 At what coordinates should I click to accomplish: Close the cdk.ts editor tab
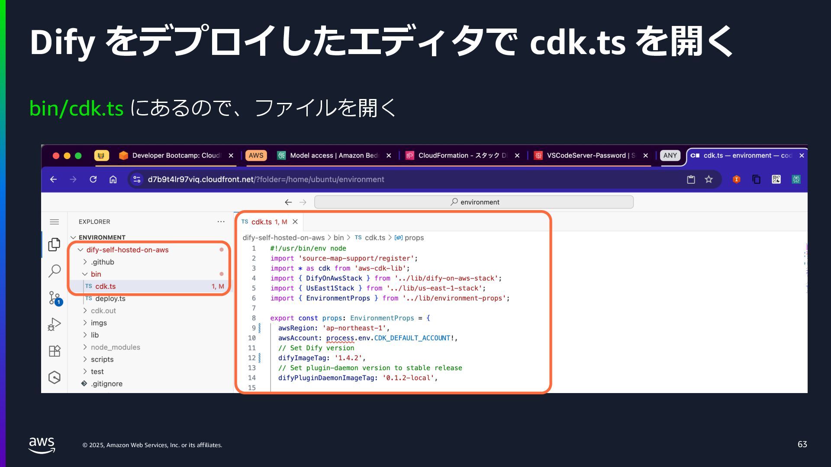point(295,222)
